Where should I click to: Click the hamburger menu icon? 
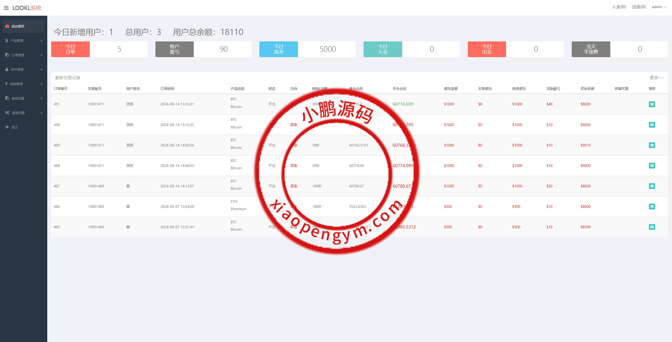point(6,8)
